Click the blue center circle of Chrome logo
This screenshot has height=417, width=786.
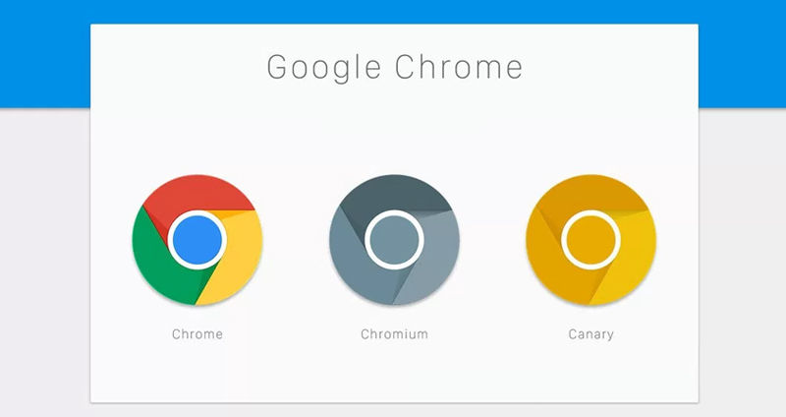coord(197,240)
